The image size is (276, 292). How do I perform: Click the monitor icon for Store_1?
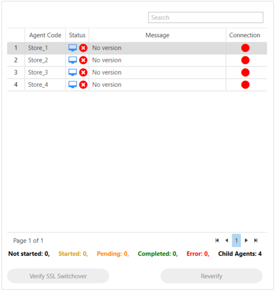72,48
